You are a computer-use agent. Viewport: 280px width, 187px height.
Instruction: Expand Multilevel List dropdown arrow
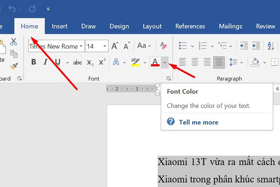coord(231,46)
